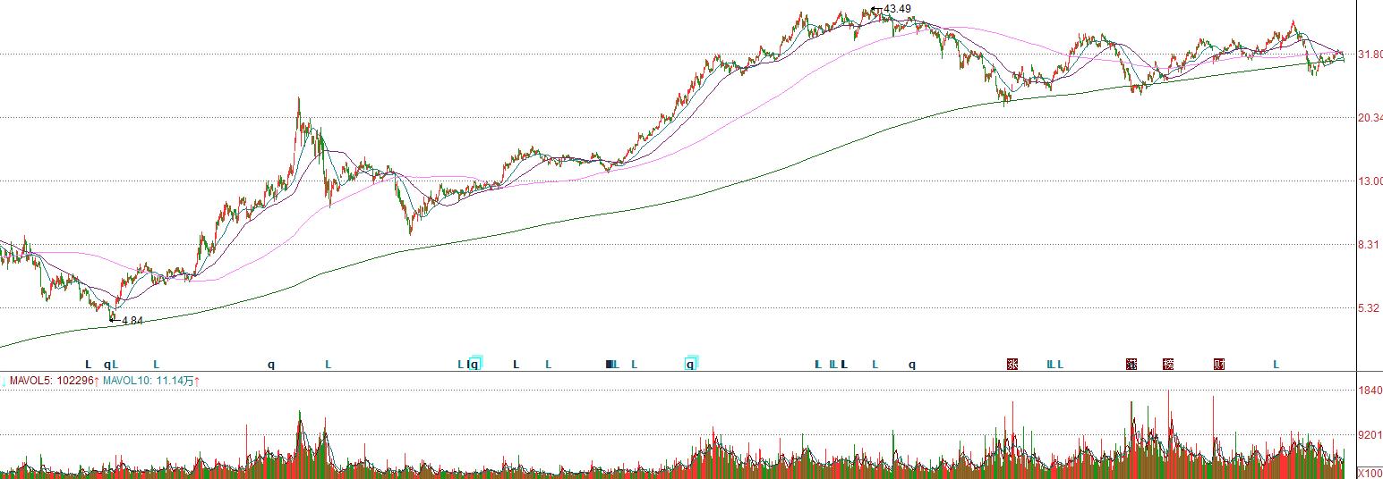Click the 13.00 price axis value

click(x=1370, y=181)
